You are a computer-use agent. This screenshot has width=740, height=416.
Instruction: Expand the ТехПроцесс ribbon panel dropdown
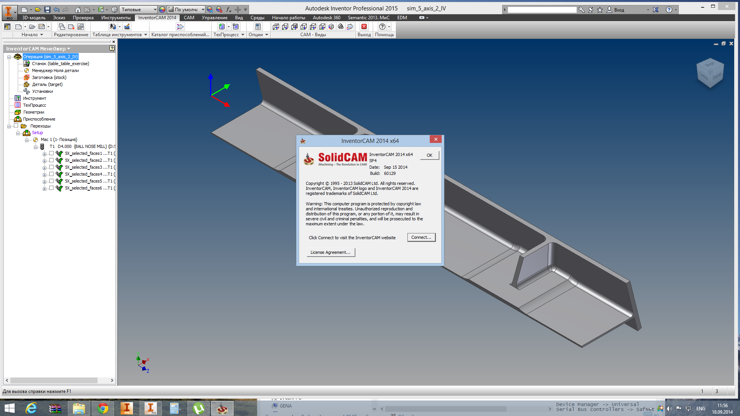pos(243,35)
